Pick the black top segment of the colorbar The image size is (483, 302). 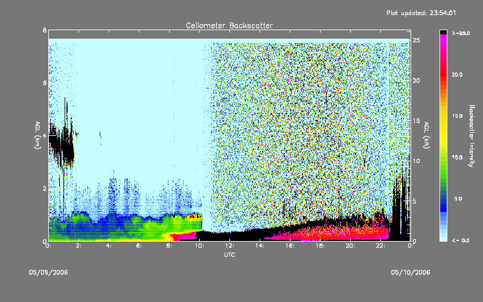click(x=443, y=32)
